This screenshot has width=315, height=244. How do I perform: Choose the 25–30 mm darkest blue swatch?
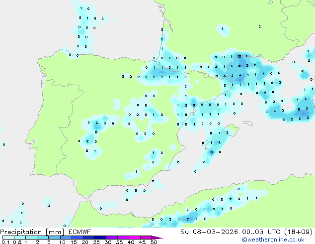point(100,238)
